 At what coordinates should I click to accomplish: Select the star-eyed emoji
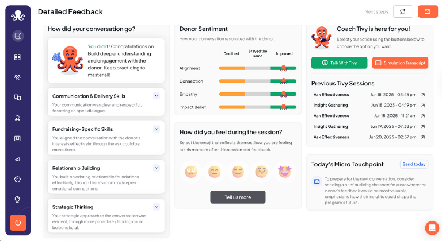click(x=285, y=171)
